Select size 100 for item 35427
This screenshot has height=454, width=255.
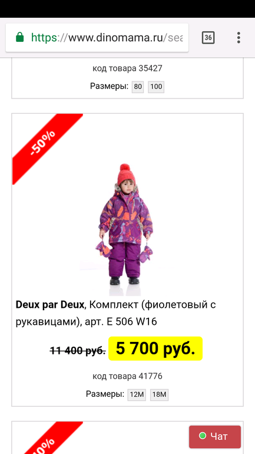[x=156, y=87]
